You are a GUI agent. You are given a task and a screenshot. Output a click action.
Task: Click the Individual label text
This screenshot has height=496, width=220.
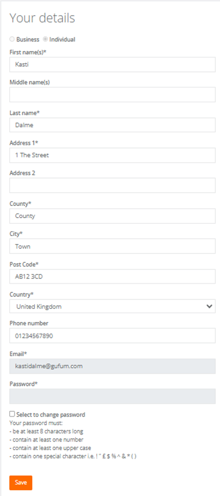click(x=62, y=39)
